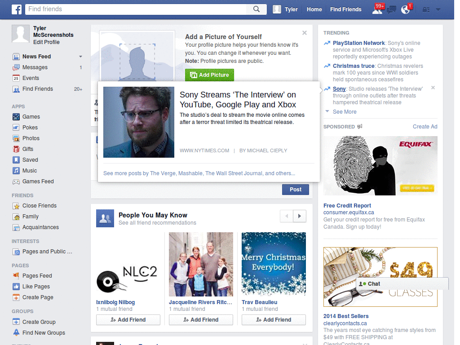Screen dimensions: 460x345
Task: Click the Saved bookmark icon
Action: coord(16,160)
